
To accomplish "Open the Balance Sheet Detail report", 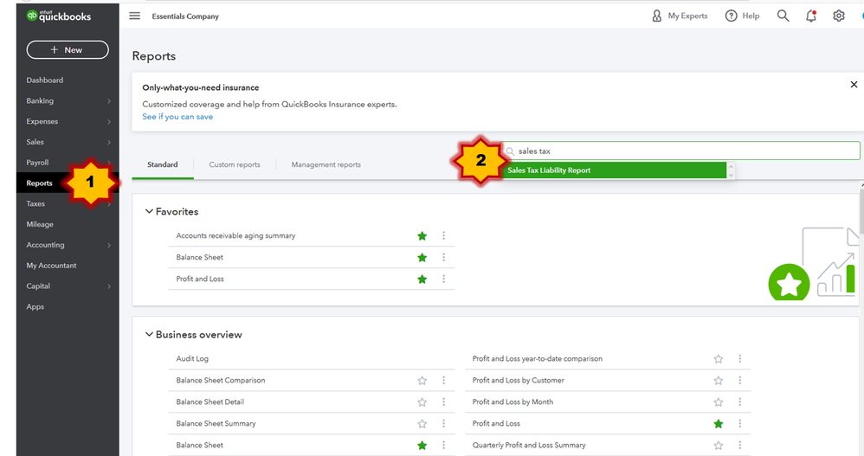I will pos(210,401).
